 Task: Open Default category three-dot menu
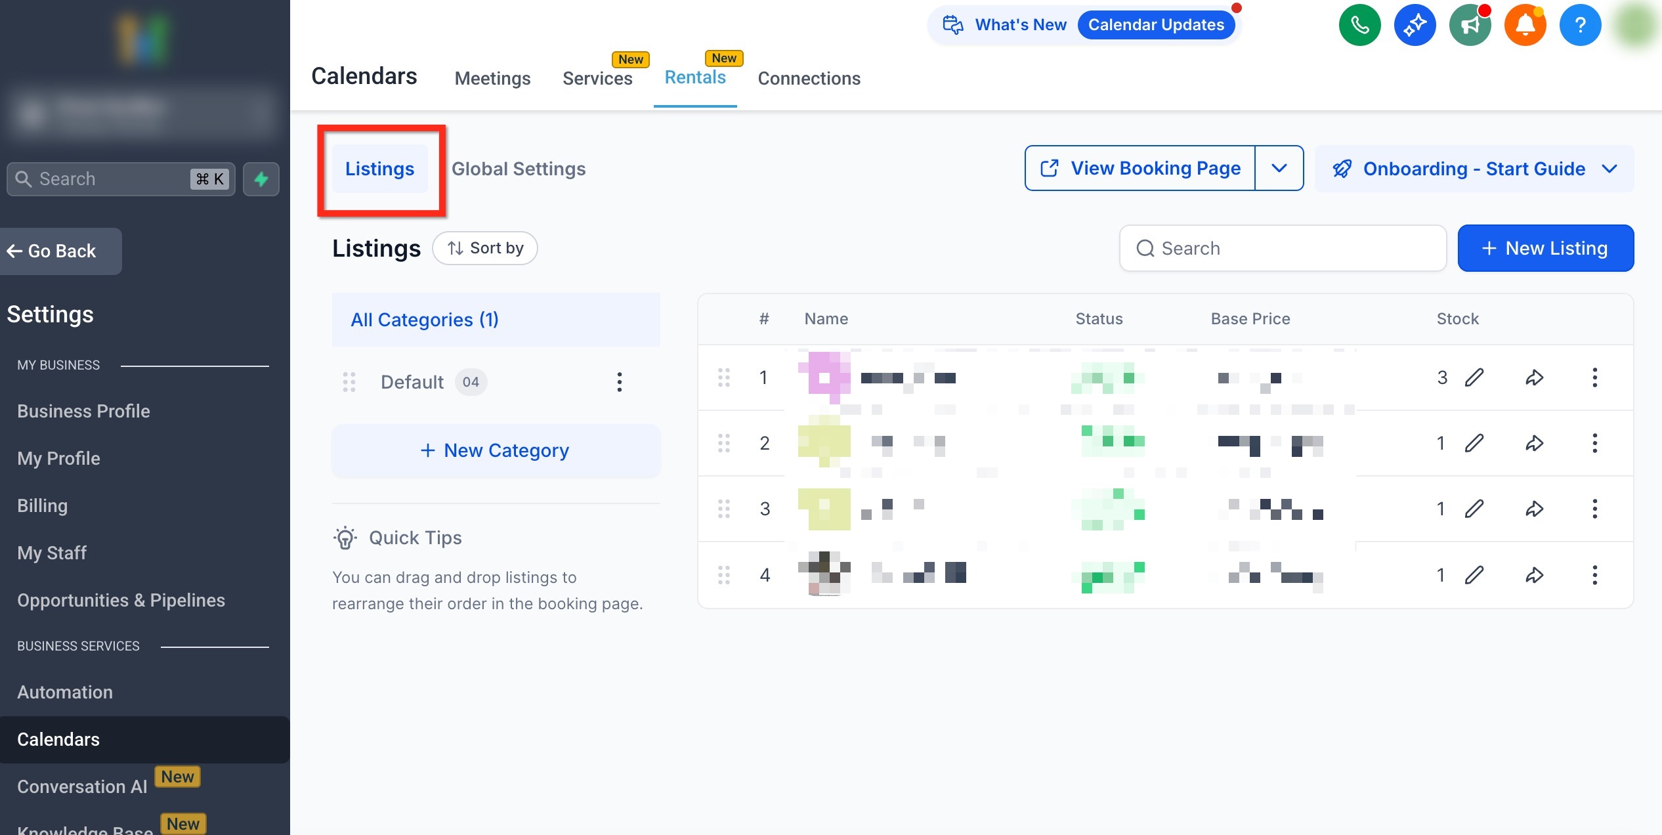619,382
